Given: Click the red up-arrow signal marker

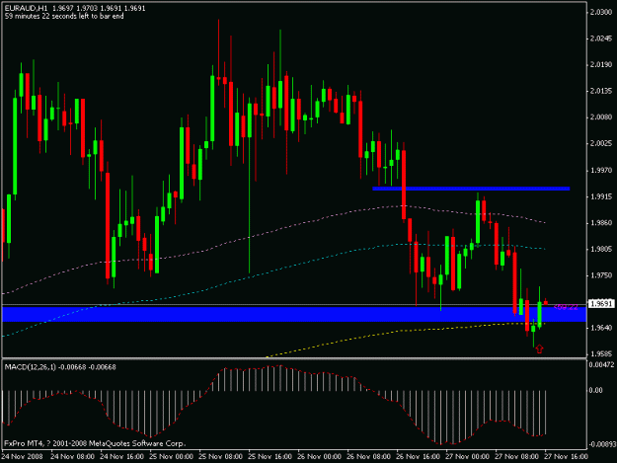Looking at the screenshot, I should tap(539, 348).
